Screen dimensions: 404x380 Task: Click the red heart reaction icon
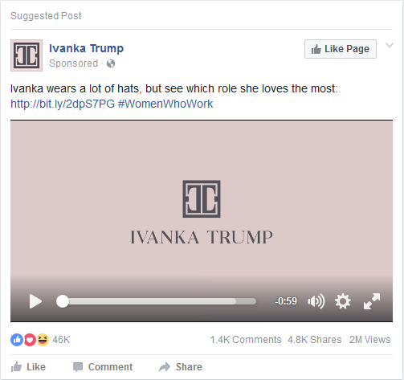30,340
